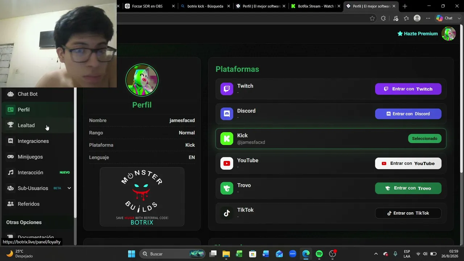The width and height of the screenshot is (464, 261).
Task: Open Spotify from the taskbar
Action: [x=319, y=254]
